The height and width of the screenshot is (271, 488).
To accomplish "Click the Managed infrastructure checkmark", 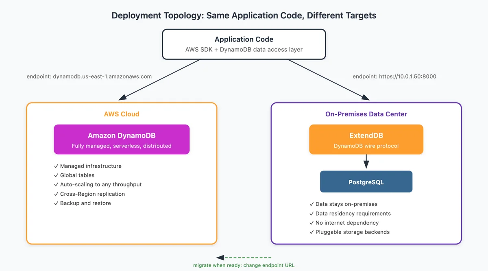I will pyautogui.click(x=56, y=166).
